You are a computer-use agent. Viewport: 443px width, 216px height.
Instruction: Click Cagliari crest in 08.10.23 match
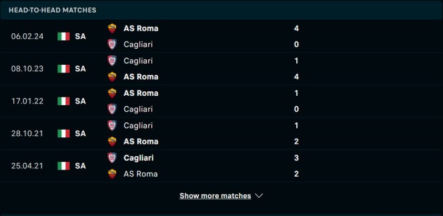[x=112, y=61]
